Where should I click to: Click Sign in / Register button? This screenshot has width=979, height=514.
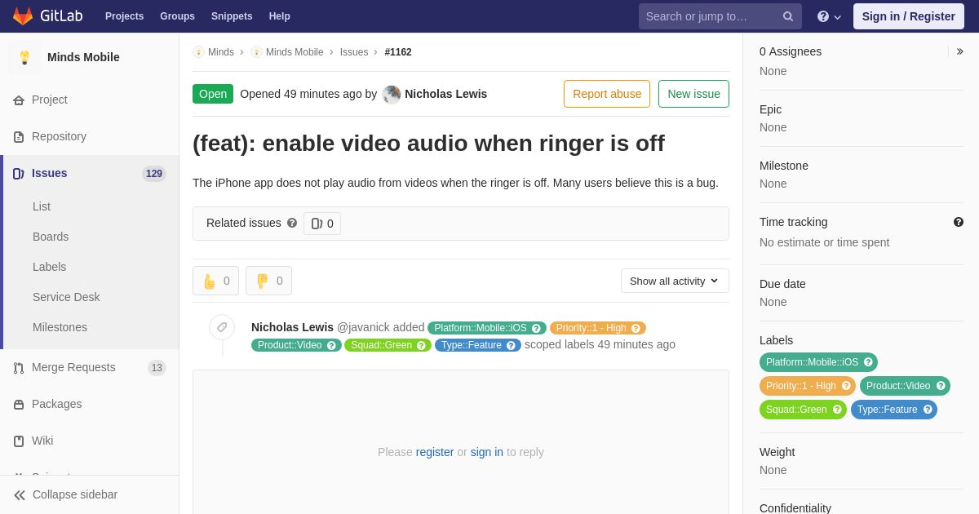coord(908,16)
